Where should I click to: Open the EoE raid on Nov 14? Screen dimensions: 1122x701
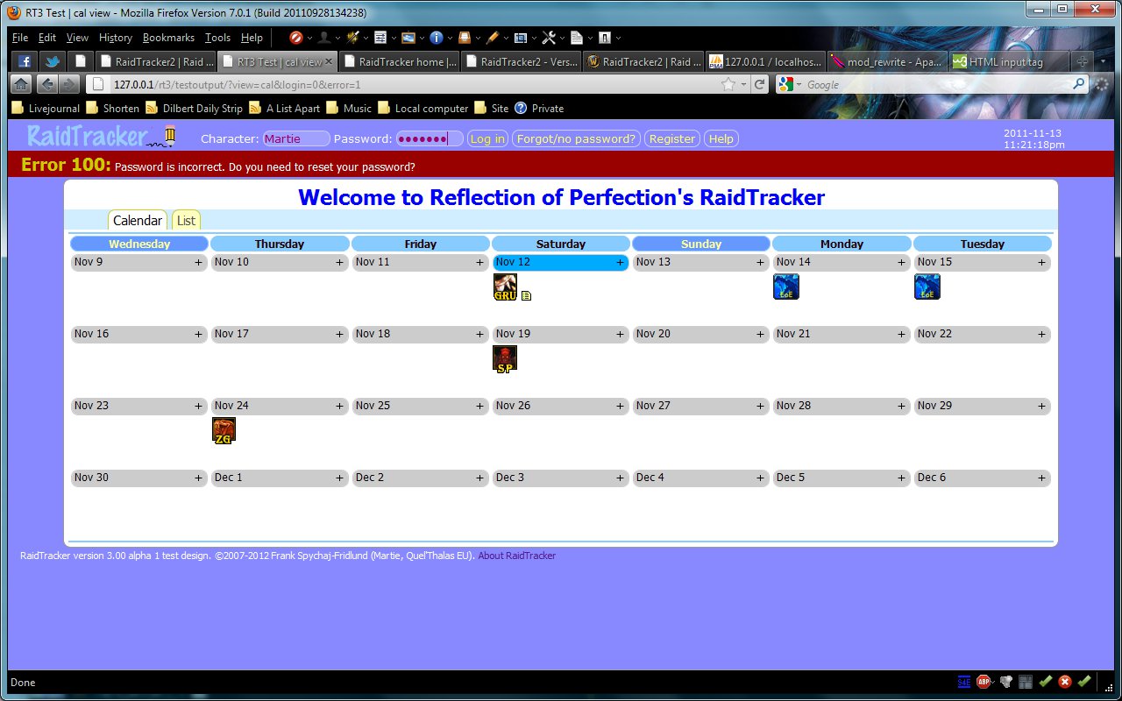click(x=785, y=287)
